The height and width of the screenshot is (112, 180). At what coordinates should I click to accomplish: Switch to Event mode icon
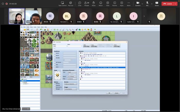pyautogui.click(x=48, y=29)
